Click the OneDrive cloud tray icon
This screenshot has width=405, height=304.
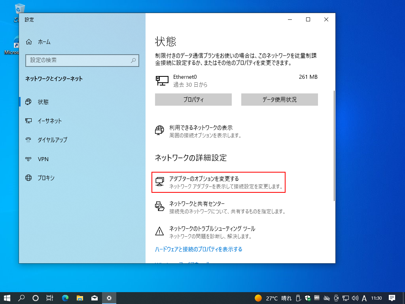click(326, 298)
